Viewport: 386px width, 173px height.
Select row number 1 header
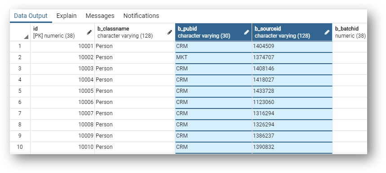20,46
